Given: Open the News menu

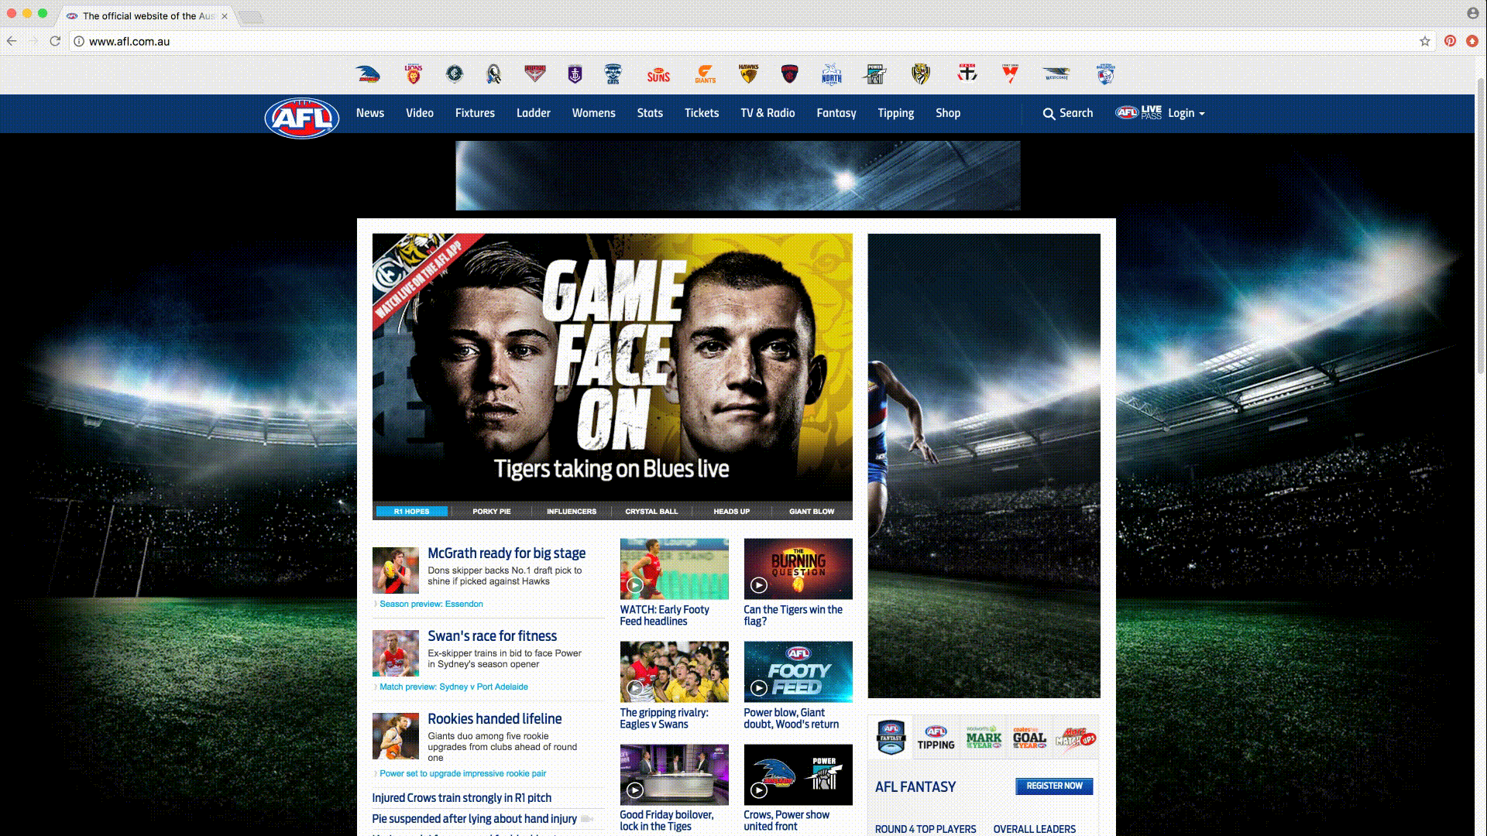Looking at the screenshot, I should tap(370, 113).
